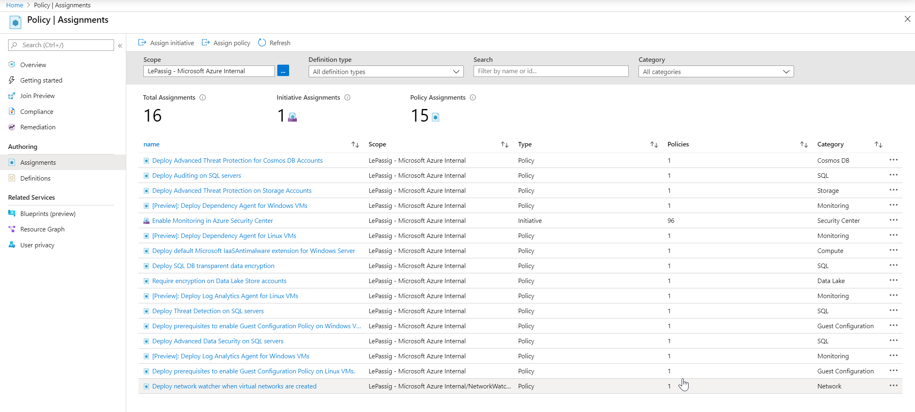Open the more options menu for Cosmos DB row

pyautogui.click(x=893, y=160)
